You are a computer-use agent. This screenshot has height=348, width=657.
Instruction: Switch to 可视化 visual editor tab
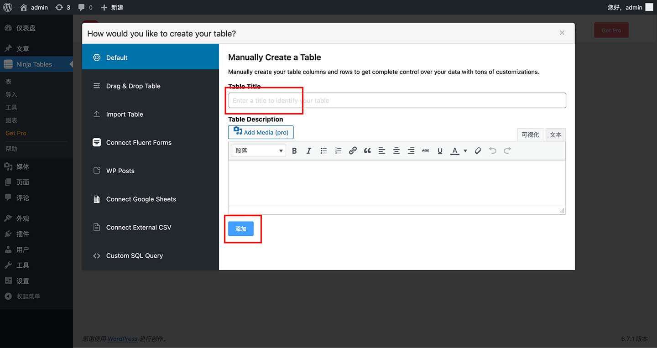pyautogui.click(x=530, y=135)
